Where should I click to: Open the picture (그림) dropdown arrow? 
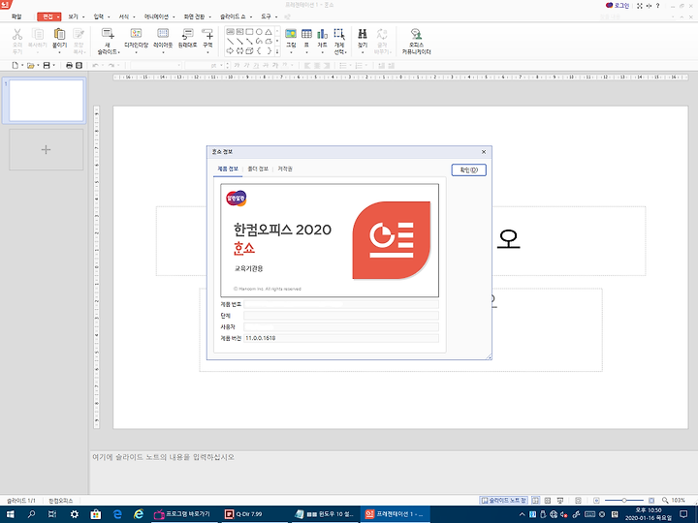coord(291,52)
